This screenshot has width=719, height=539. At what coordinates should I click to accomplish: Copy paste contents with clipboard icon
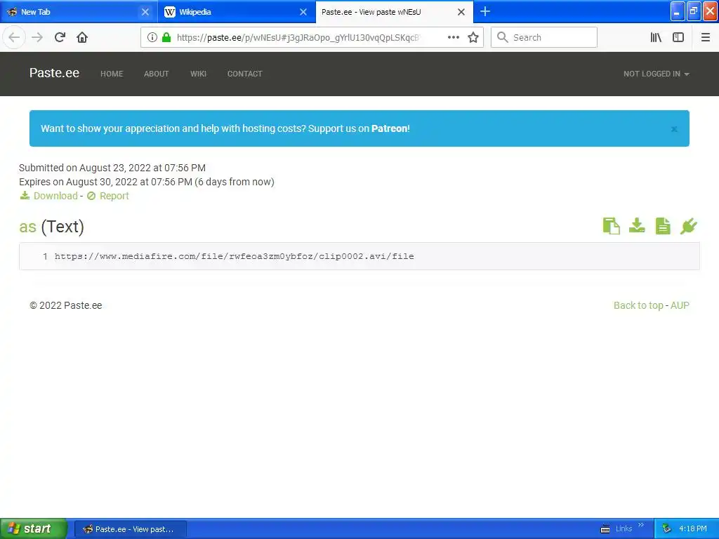pos(612,226)
